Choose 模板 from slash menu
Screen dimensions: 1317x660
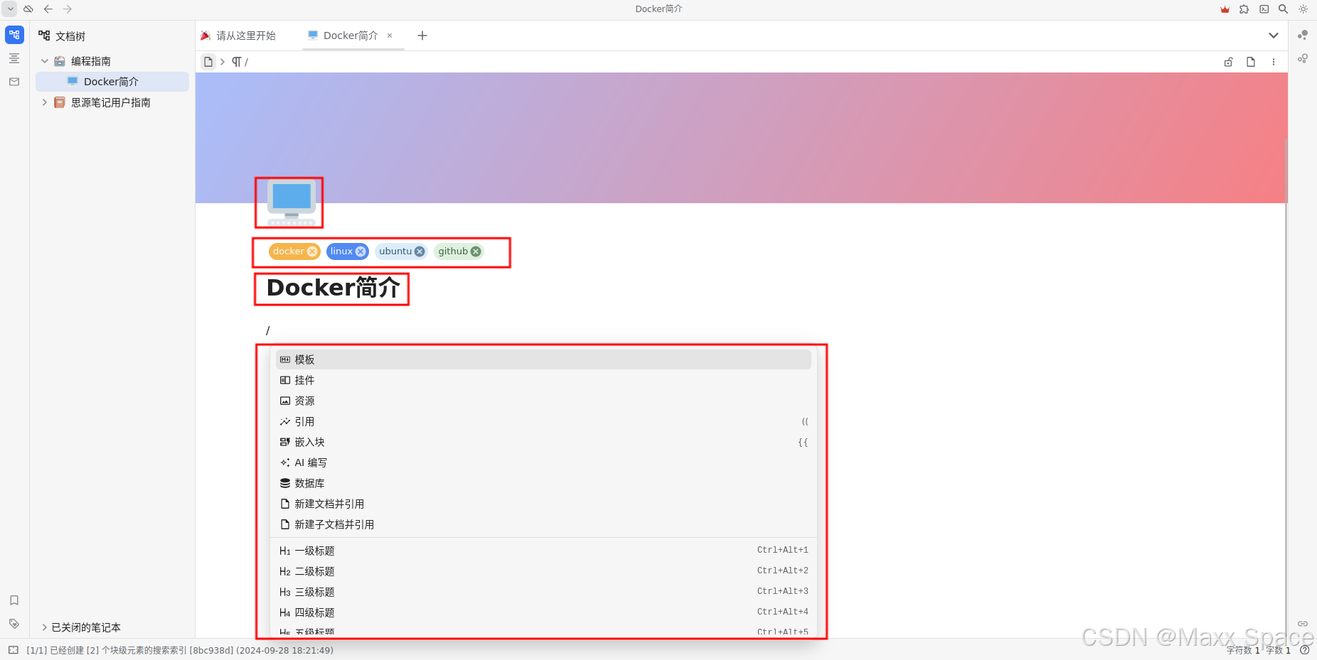[x=543, y=359]
